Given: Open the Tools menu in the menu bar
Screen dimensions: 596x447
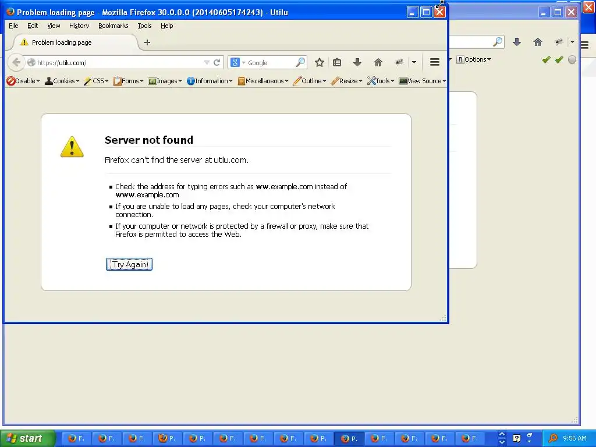Looking at the screenshot, I should tap(144, 26).
